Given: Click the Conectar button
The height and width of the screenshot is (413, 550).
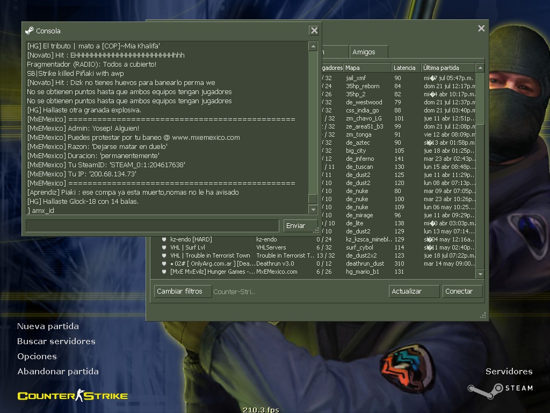Looking at the screenshot, I should click(x=462, y=291).
